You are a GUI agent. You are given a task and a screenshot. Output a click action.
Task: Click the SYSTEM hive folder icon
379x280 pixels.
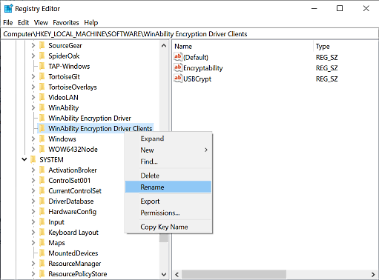coord(33,159)
